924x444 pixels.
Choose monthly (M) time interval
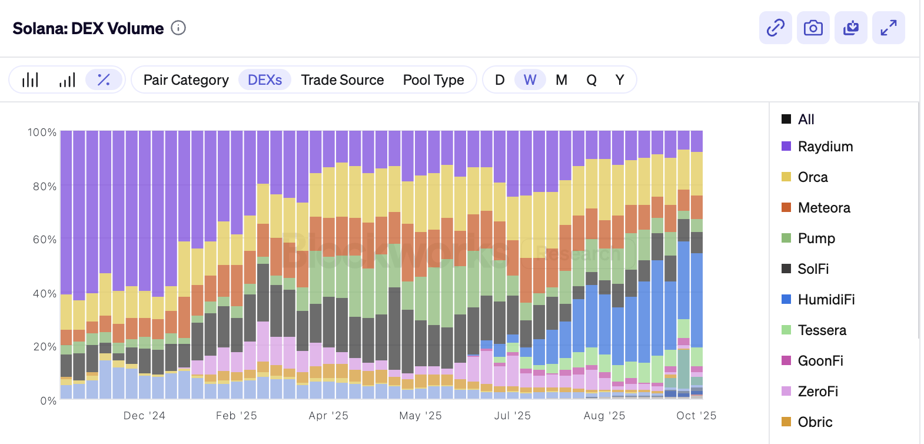click(561, 80)
